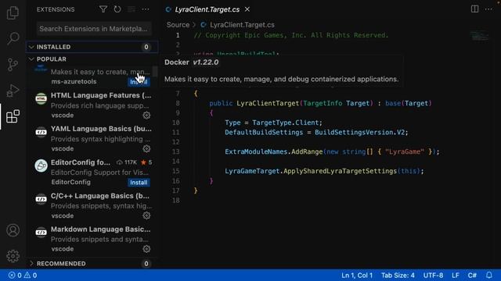Screen dimensions: 501x281
Task: Open the Source Control view
Action: click(x=13, y=65)
